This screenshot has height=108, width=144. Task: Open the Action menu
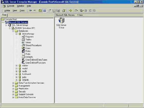pyautogui.click(x=7, y=11)
